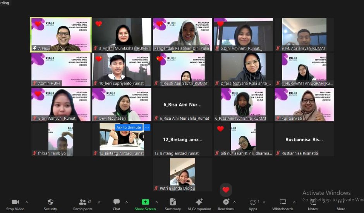The image size is (364, 213).
Task: Expand video options arrow beside Stop Video
Action: coord(27,202)
